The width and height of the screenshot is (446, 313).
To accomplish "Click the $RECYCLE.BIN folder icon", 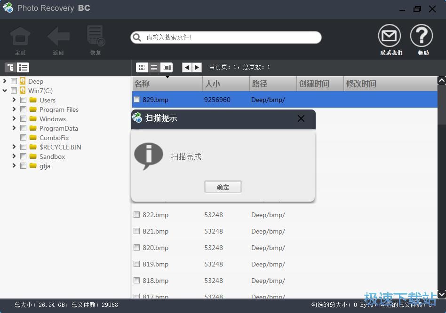I will 33,147.
